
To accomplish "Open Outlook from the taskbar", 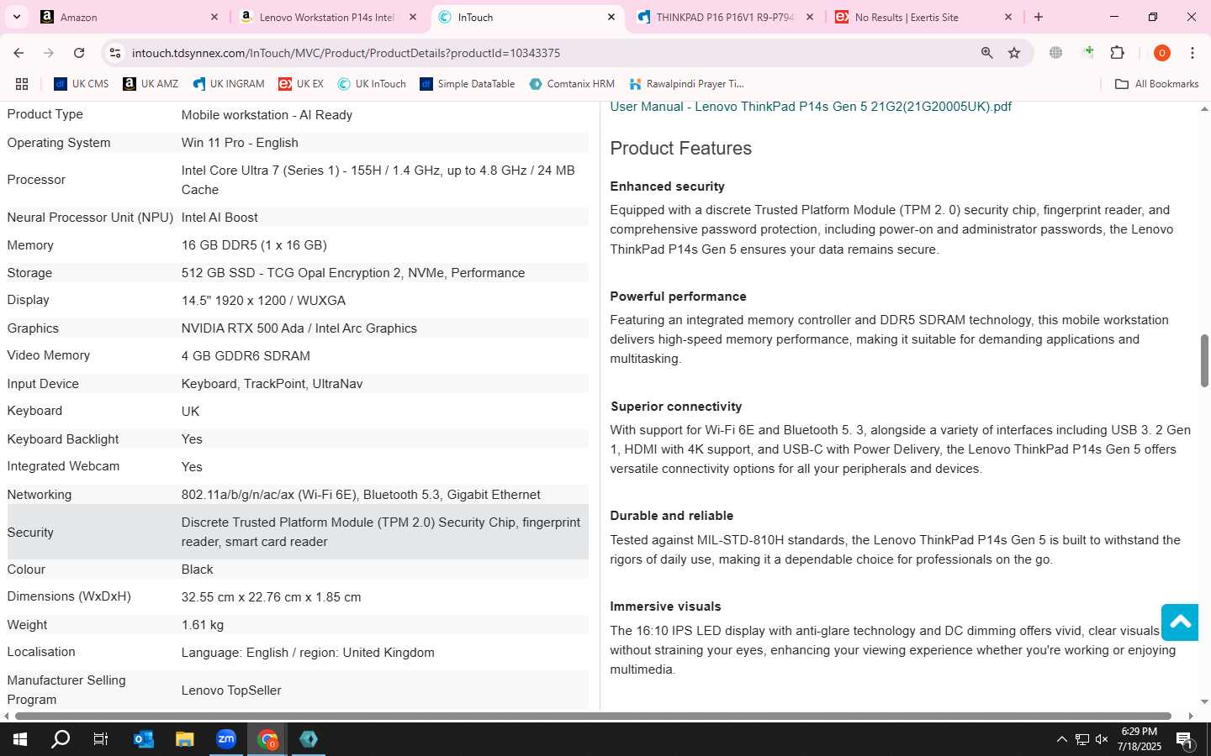I will [x=144, y=739].
